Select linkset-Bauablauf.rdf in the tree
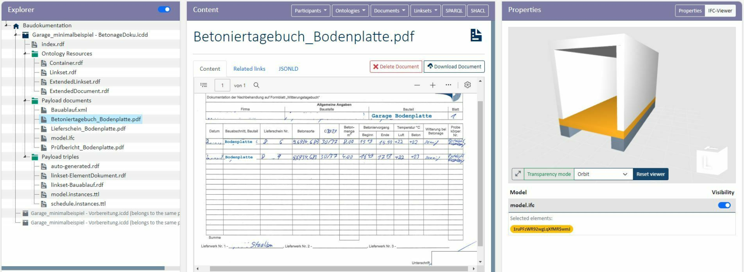This screenshot has width=744, height=272. (77, 185)
